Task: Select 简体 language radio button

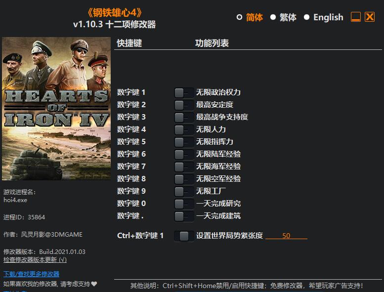Action: (x=240, y=17)
